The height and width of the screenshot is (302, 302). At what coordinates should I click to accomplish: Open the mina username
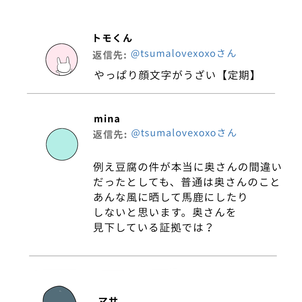(x=107, y=119)
